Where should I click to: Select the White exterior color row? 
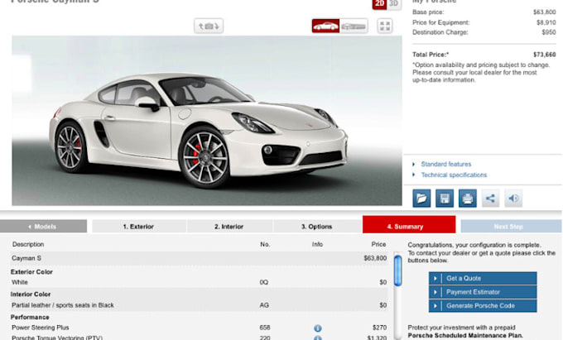pyautogui.click(x=199, y=282)
